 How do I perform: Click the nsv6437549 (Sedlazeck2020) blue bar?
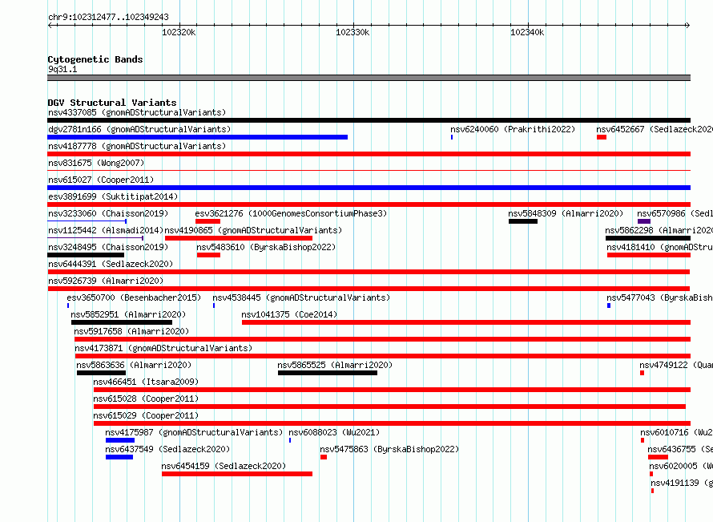click(119, 457)
